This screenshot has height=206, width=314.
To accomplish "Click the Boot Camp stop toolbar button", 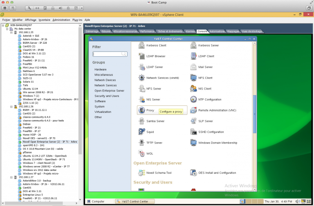I will pyautogui.click(x=5, y=8).
